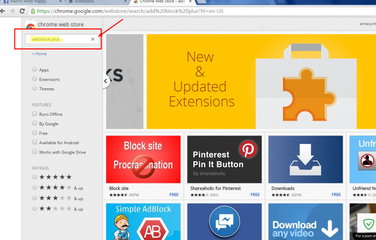This screenshot has width=376, height=240.
Task: Check the Free feature checkbox
Action: (34, 132)
